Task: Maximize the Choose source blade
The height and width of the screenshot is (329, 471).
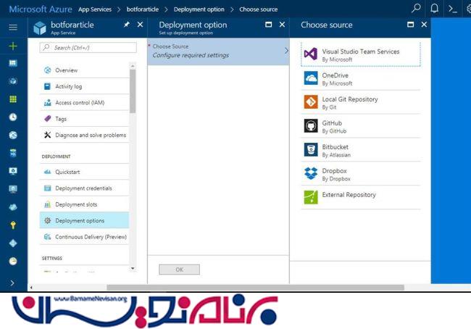Action: 410,25
